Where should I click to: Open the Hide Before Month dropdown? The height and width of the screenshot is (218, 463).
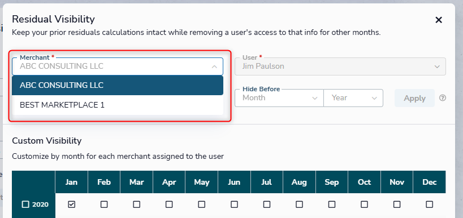[279, 98]
